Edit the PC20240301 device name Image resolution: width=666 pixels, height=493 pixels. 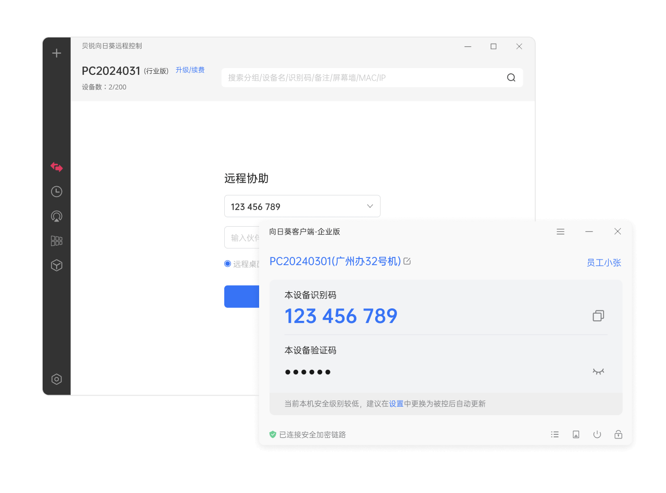407,262
